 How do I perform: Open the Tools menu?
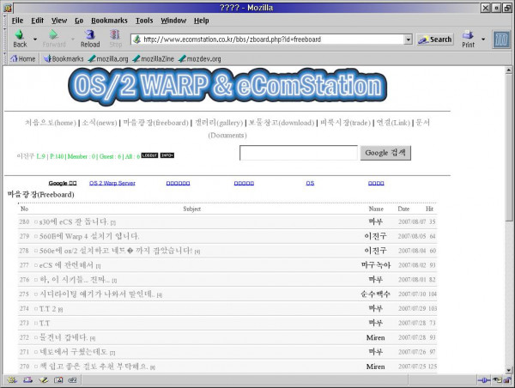(x=144, y=20)
